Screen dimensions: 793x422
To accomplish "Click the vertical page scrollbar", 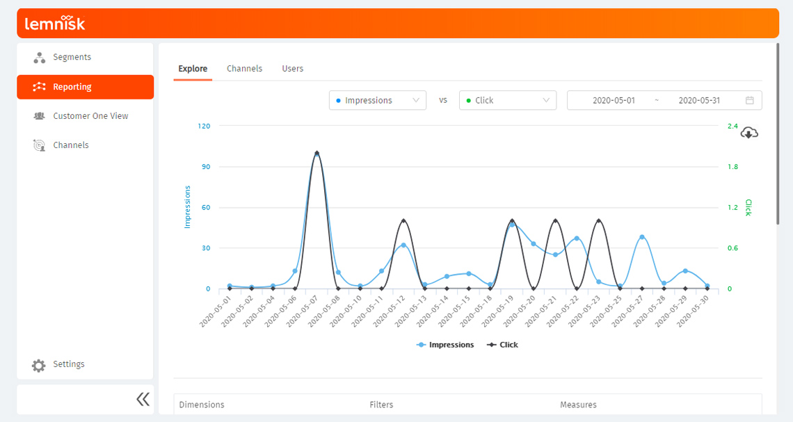I will [x=778, y=134].
